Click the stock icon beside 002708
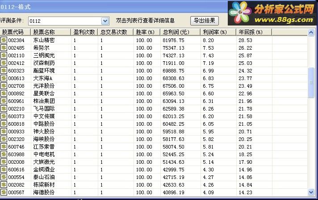318x200 pixels. click(x=4, y=86)
